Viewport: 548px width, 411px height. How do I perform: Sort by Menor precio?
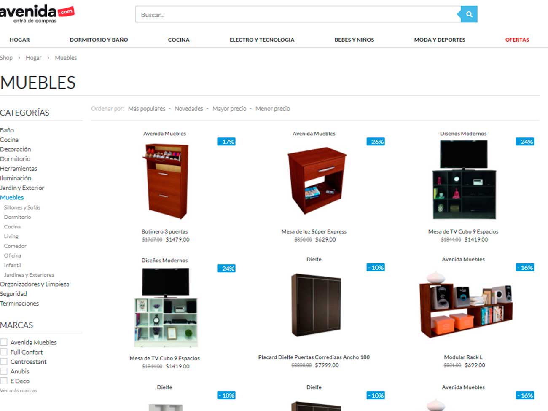pyautogui.click(x=273, y=109)
